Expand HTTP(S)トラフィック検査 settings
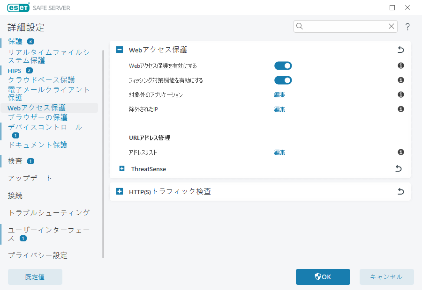Screen dimensions: 422x290 coord(119,191)
